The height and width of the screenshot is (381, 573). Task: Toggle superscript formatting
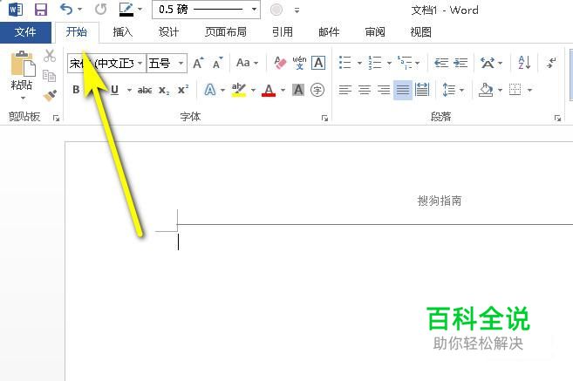(x=183, y=90)
